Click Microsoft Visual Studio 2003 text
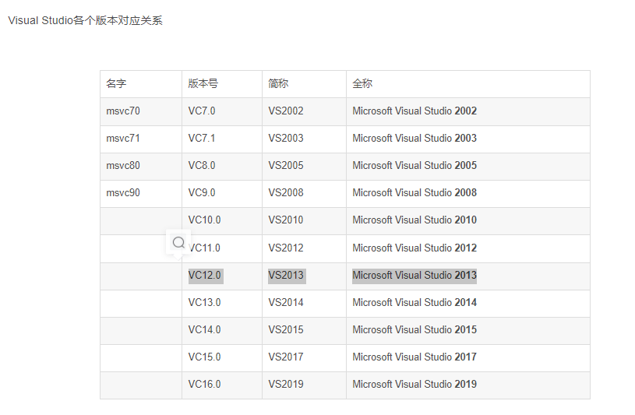Screen dimensions: 635x415 coord(415,139)
